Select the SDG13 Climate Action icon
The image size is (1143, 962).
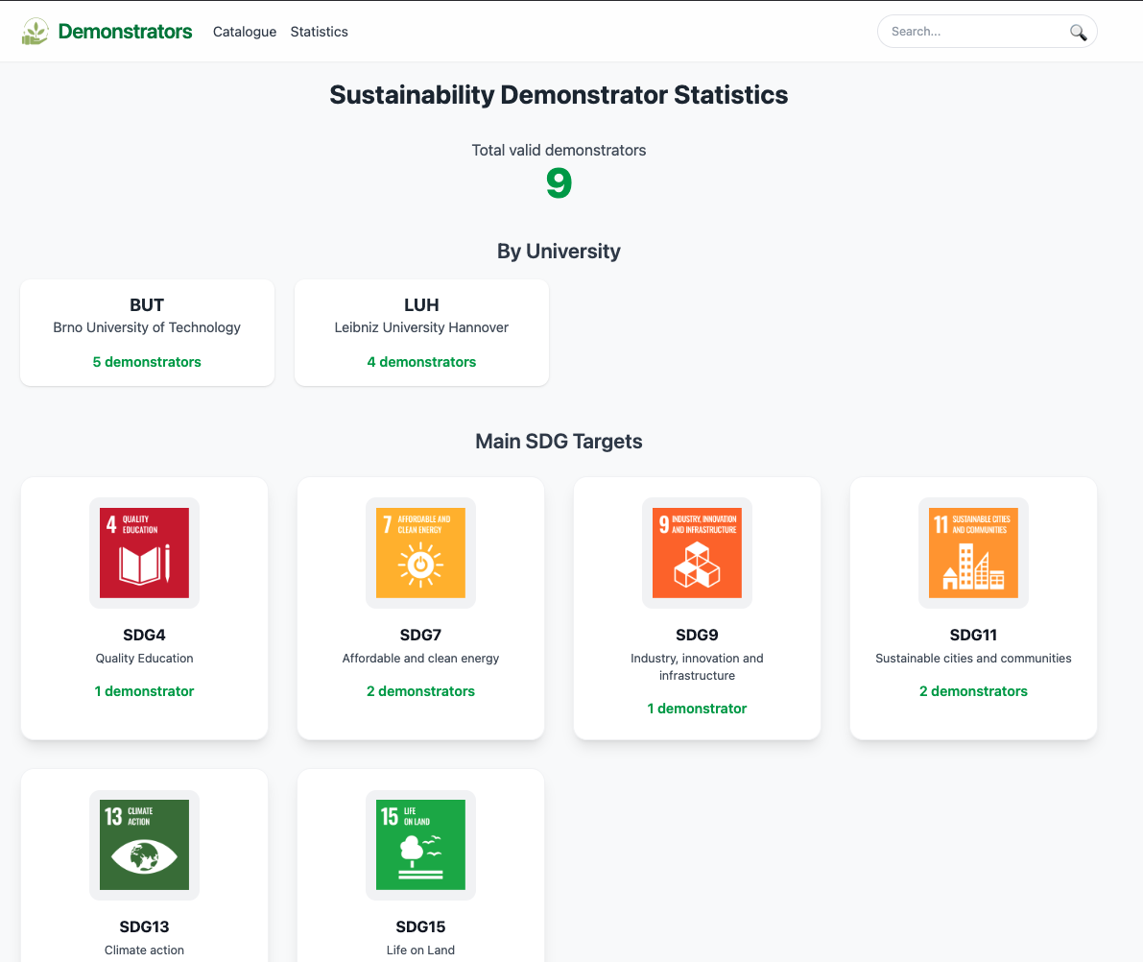pyautogui.click(x=144, y=845)
